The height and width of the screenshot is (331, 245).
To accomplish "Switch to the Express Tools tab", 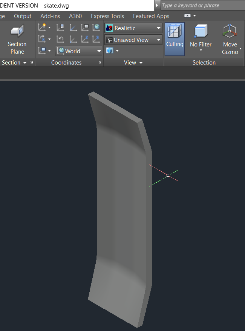I will (x=107, y=16).
